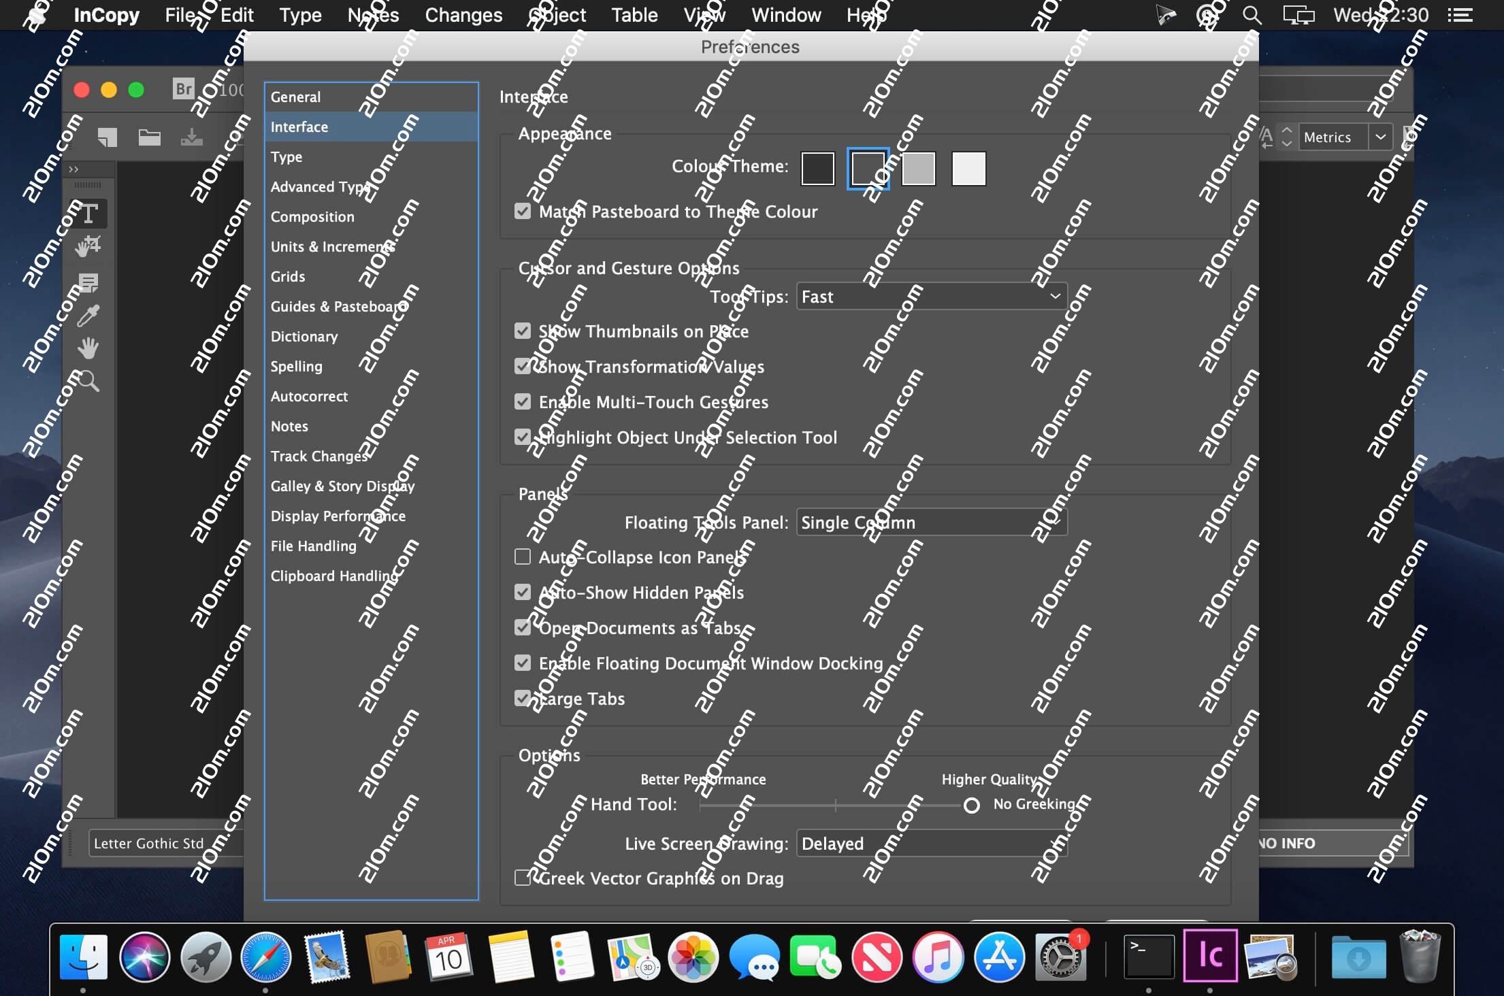Open System Preferences with badge in dock

[x=1060, y=957]
